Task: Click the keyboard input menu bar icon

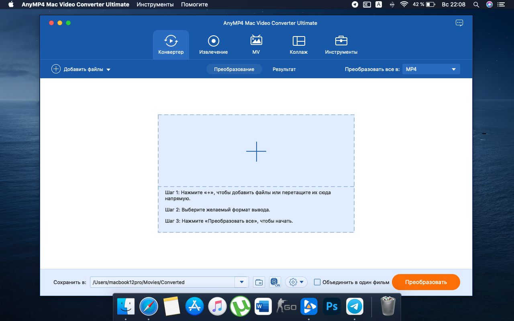Action: [x=367, y=4]
